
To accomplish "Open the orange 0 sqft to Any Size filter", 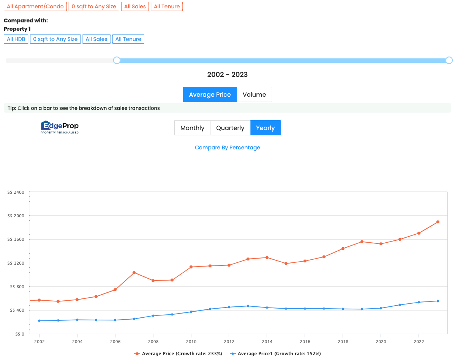I will click(94, 6).
